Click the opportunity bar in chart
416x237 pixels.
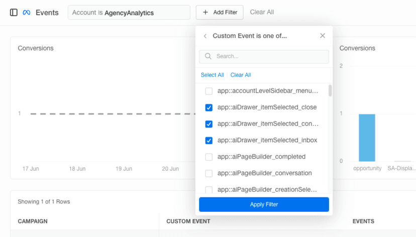(367, 138)
